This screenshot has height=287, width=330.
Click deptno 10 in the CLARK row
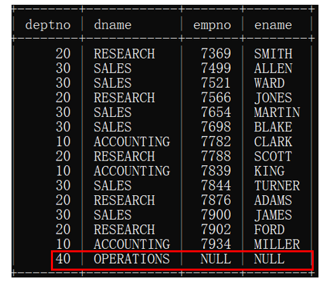pos(63,141)
